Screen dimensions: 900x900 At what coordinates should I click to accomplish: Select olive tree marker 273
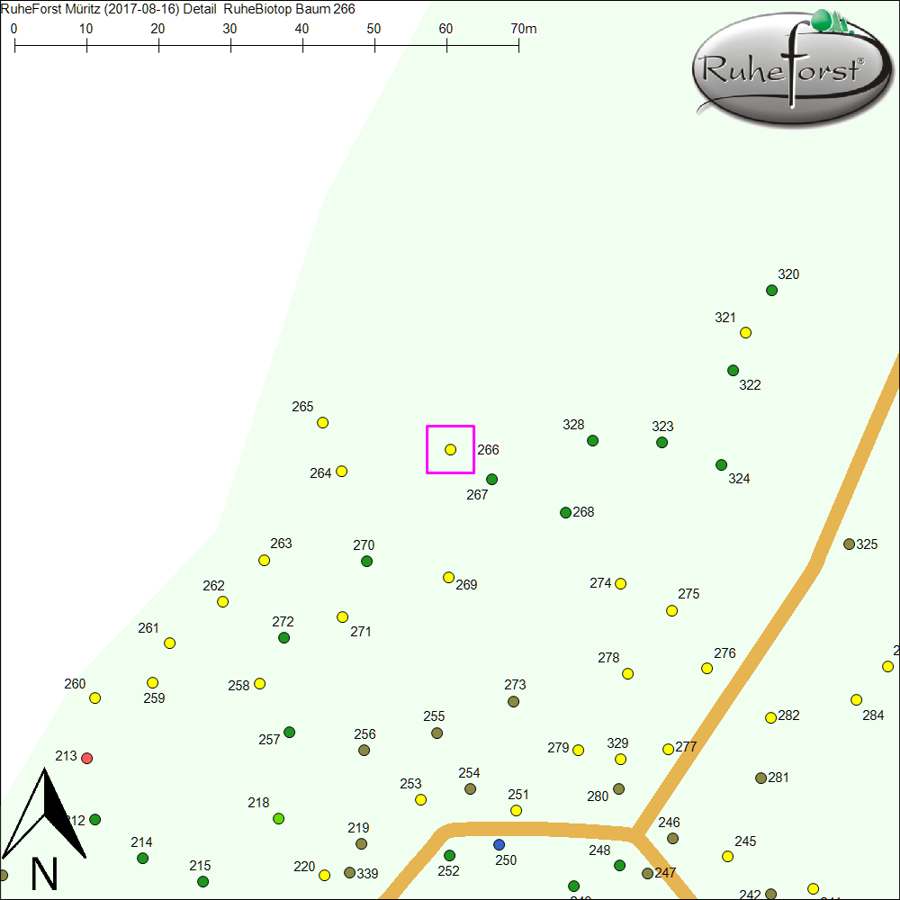(513, 701)
